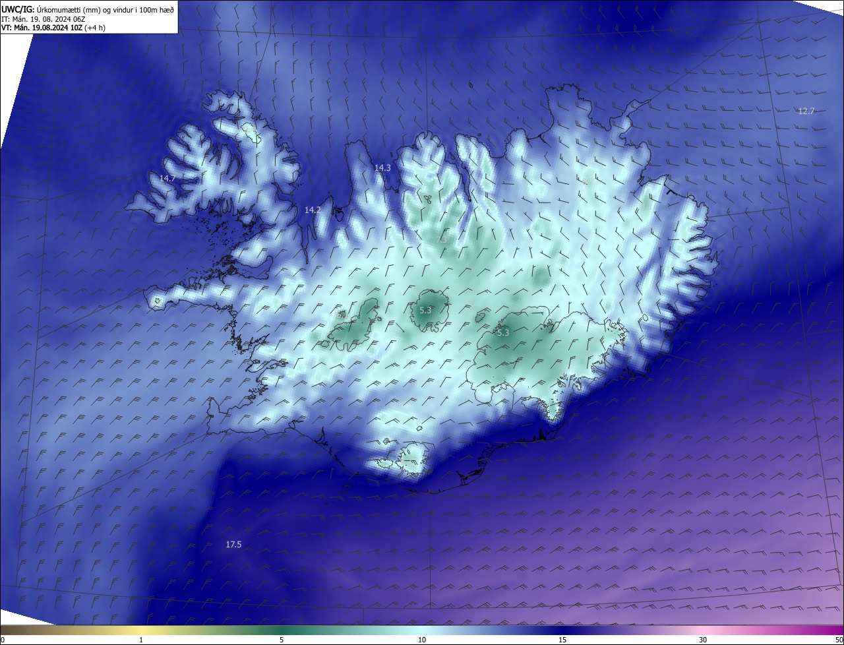Click the 'Úrkomumætti (mm) og vindur i 100m hæð' caption
This screenshot has height=645, width=844.
pos(105,9)
